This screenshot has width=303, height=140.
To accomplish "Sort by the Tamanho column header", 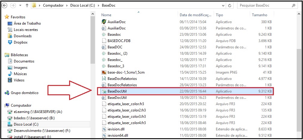I will [259, 15].
